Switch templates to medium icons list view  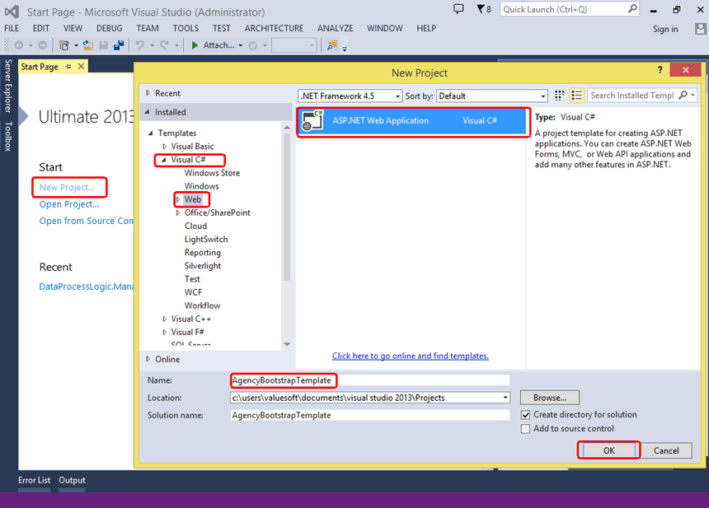(x=577, y=96)
